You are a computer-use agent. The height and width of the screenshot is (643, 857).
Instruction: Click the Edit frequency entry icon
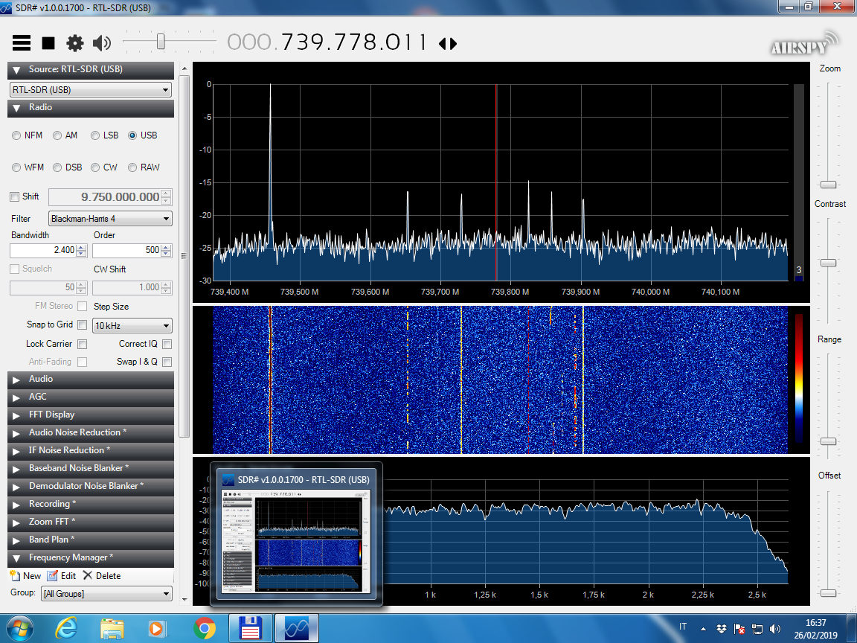(x=52, y=575)
